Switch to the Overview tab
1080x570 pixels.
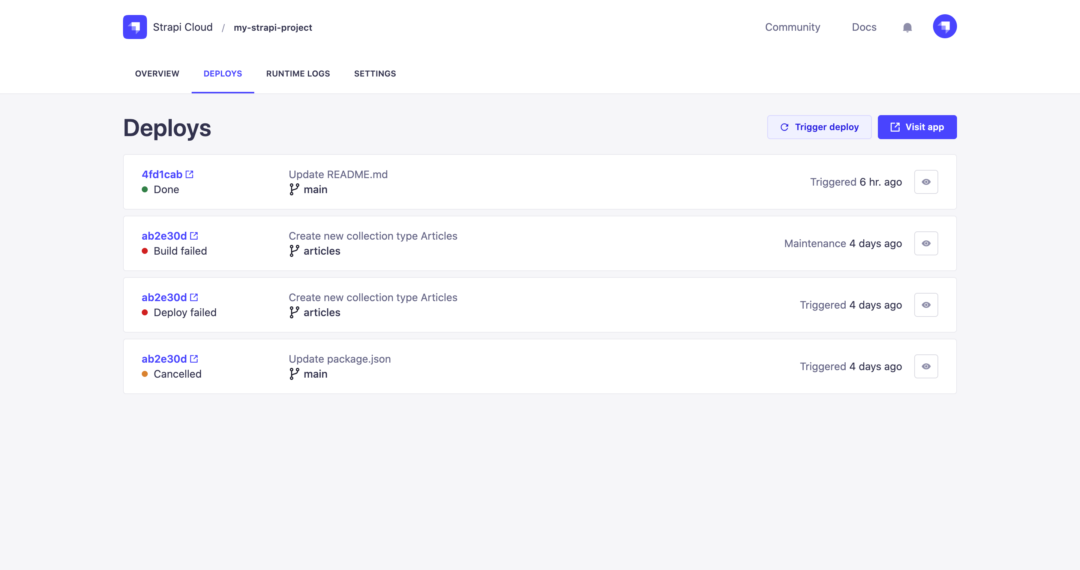[x=157, y=74]
